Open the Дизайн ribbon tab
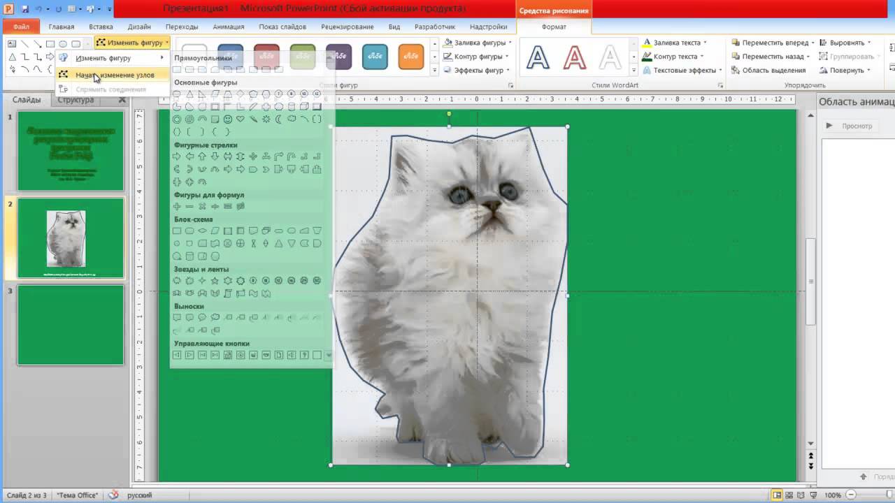The width and height of the screenshot is (895, 503). (139, 27)
